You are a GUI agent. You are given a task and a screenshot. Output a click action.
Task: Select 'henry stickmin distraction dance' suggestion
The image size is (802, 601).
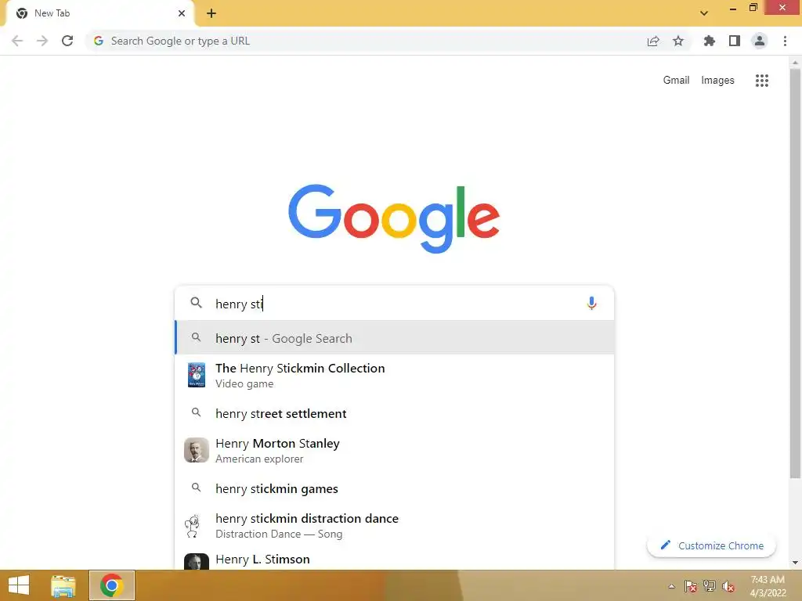pyautogui.click(x=395, y=525)
